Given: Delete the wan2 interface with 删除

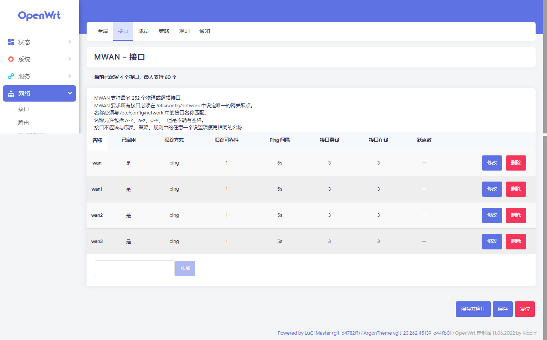Looking at the screenshot, I should tap(515, 215).
